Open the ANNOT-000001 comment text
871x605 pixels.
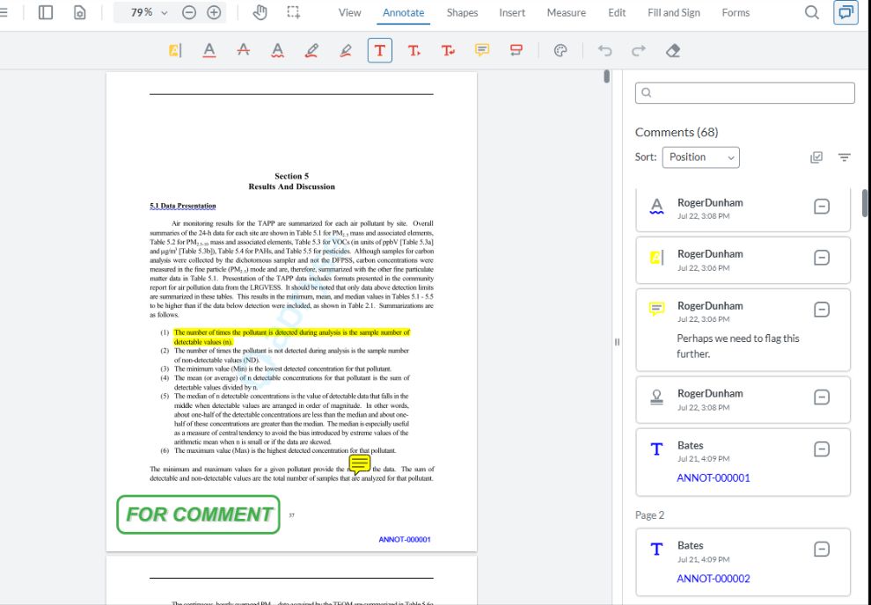point(714,477)
